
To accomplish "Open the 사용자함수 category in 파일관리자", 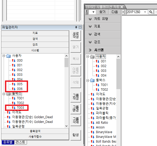I will click(x=35, y=137).
